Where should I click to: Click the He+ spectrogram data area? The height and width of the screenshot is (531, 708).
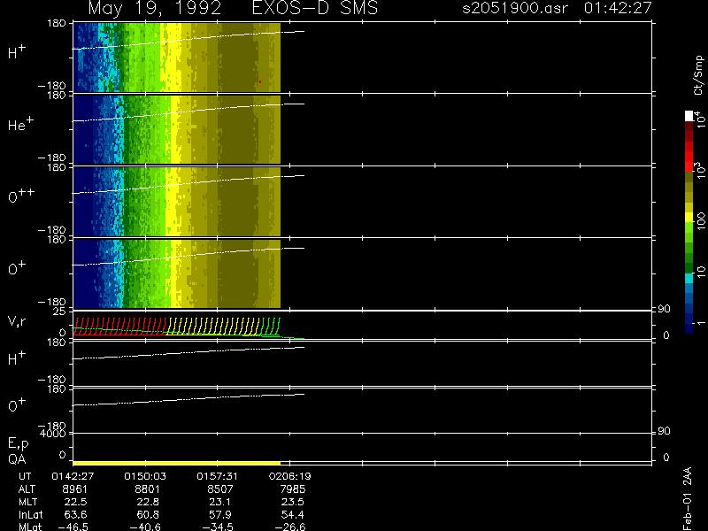[x=176, y=129]
